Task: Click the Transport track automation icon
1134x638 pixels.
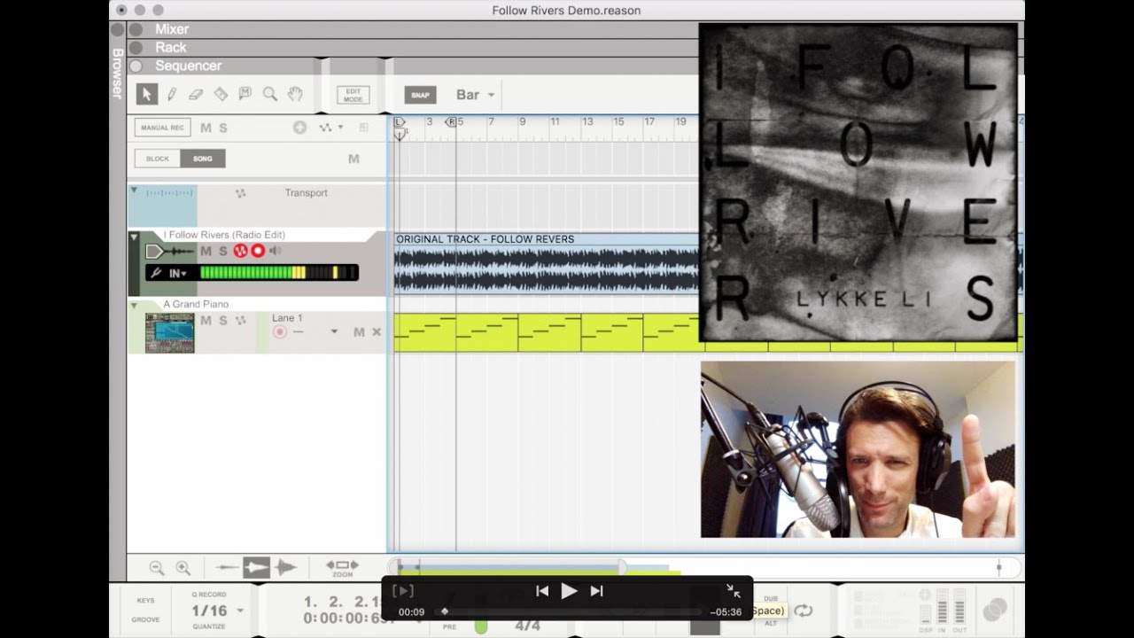Action: click(x=240, y=193)
